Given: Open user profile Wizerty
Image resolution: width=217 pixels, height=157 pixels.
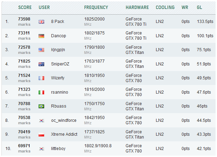Looking at the screenshot, I should (58, 78).
